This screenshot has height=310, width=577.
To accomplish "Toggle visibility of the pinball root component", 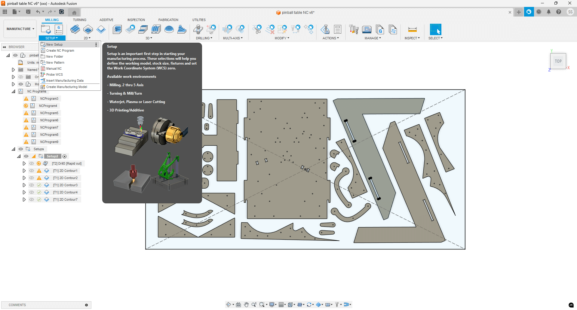I will coord(15,55).
